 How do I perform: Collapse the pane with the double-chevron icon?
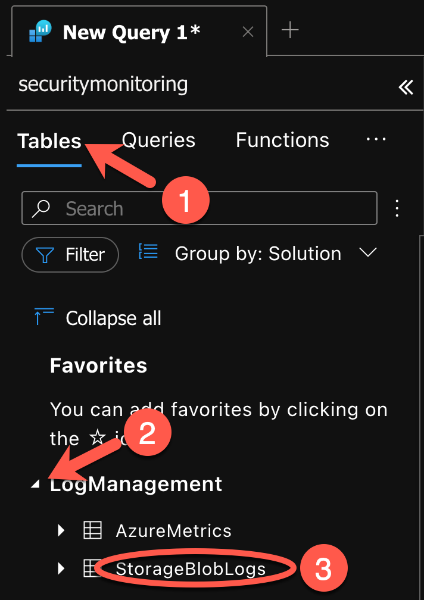pos(406,87)
